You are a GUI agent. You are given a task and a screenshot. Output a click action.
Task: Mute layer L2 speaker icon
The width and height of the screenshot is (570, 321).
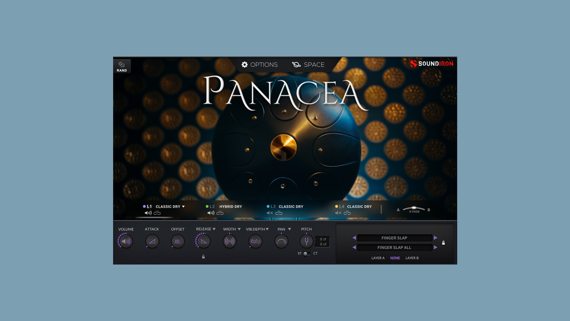pyautogui.click(x=211, y=213)
